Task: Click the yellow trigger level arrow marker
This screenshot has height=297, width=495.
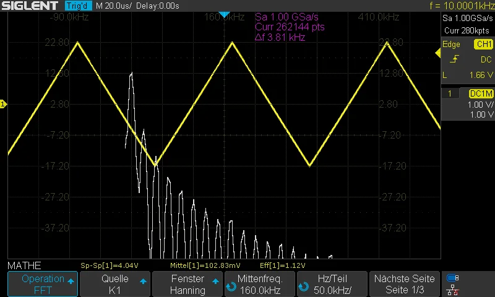Action: pos(437,53)
